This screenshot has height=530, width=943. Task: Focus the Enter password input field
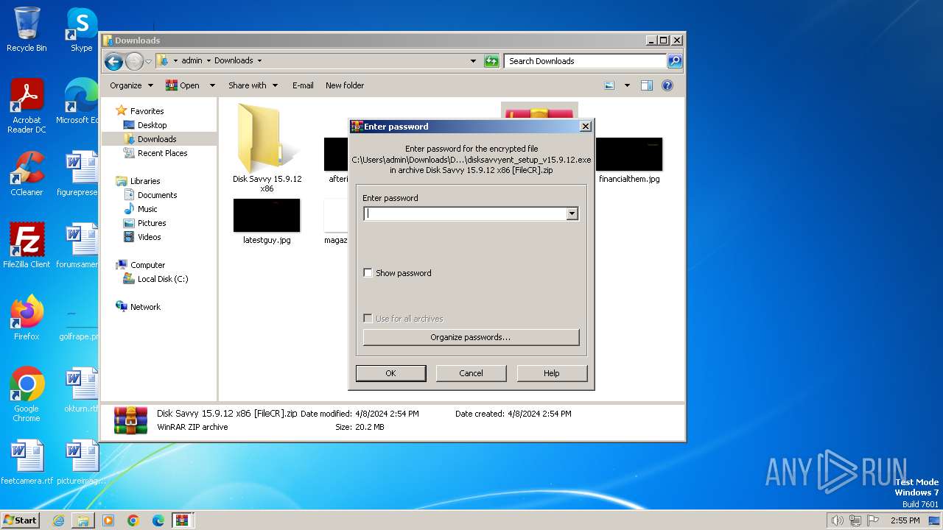(x=465, y=213)
